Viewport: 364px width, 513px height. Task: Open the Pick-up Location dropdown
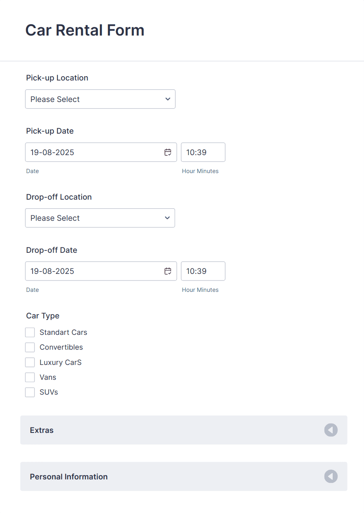[100, 99]
